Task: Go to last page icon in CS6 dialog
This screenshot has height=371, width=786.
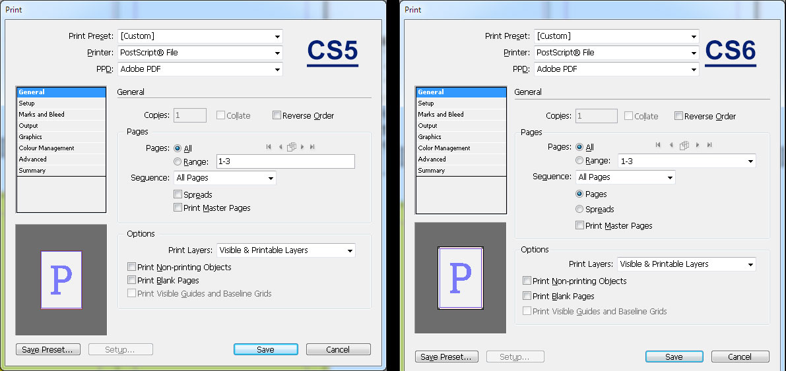Action: pos(709,145)
